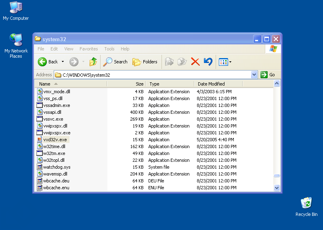Click the w32time.dll file icon
This screenshot has width=323, height=230.
[40, 146]
